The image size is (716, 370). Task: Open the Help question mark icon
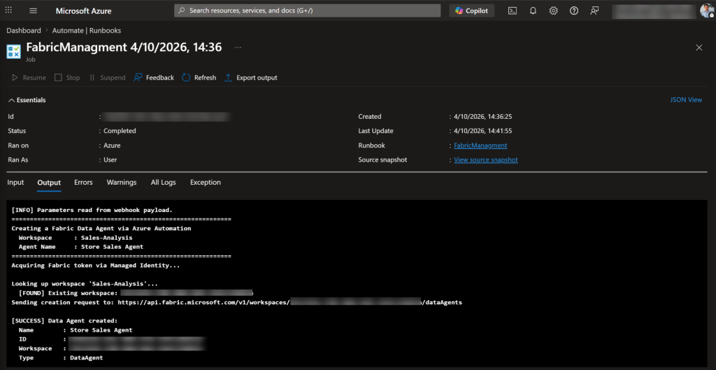coord(574,11)
